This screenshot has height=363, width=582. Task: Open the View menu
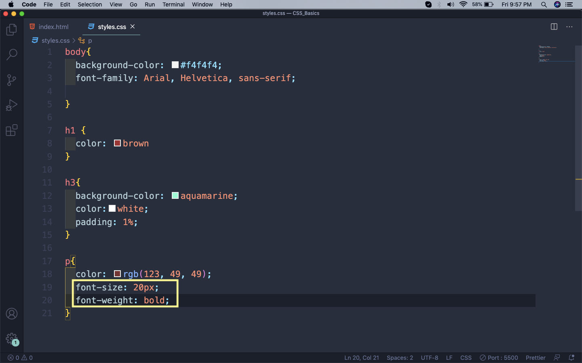(116, 4)
